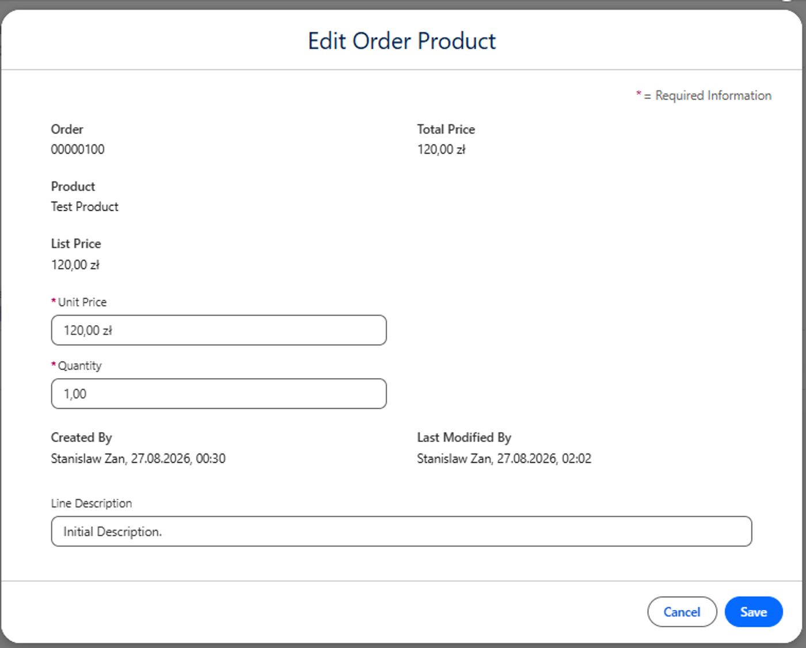This screenshot has height=648, width=806.
Task: Click Created By value dated 00:30
Action: (138, 459)
